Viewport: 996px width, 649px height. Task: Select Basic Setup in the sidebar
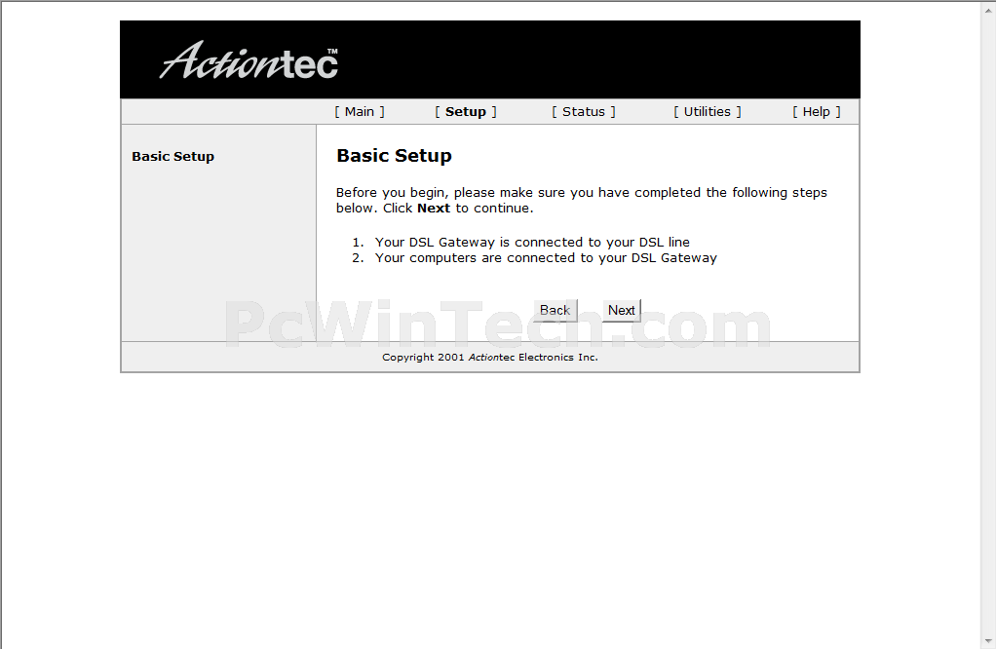coord(172,156)
